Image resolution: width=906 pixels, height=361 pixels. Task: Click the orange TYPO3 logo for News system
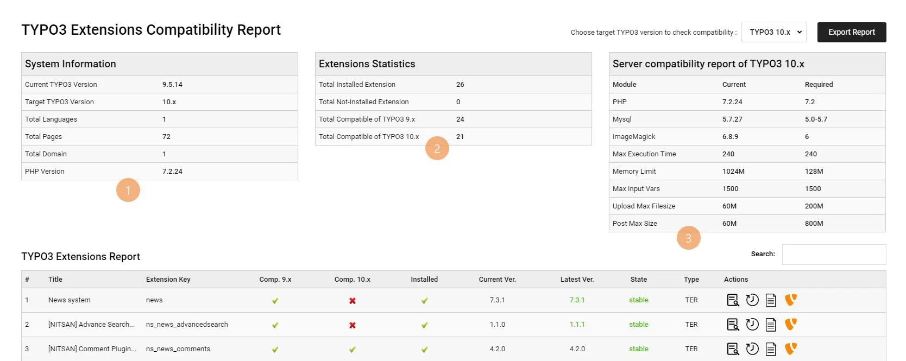tap(791, 300)
